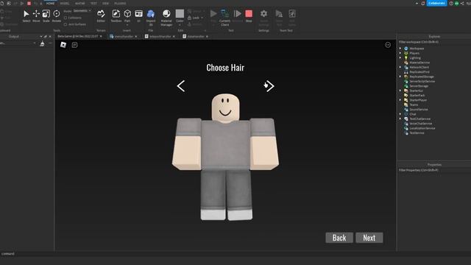Select SoundService in Explorer

[419, 110]
